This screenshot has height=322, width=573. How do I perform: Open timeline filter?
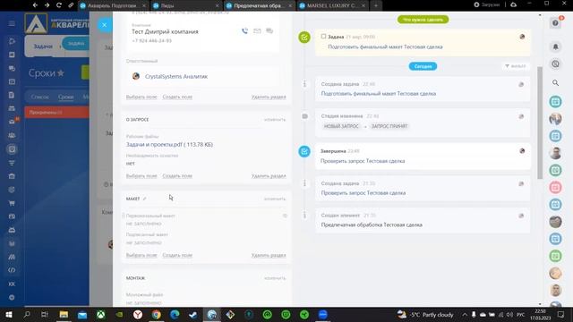(516, 66)
